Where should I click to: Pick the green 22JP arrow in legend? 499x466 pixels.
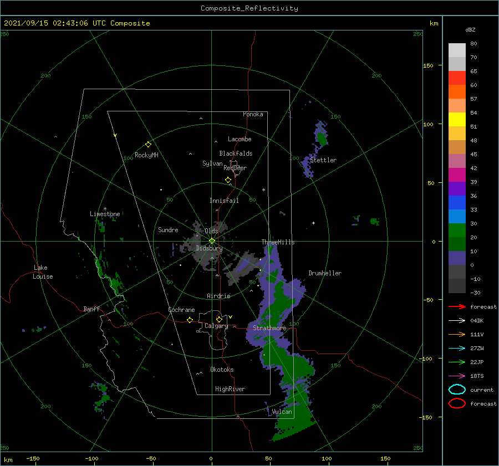point(457,362)
